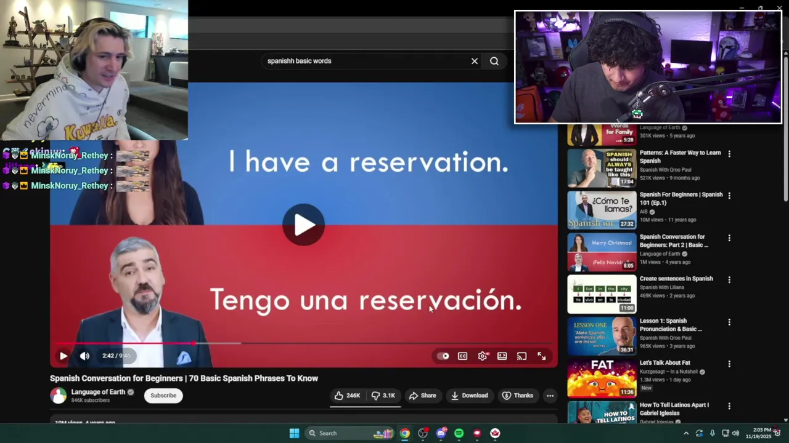Open the LESSON ONE thumbnail (36:31)

tap(602, 336)
